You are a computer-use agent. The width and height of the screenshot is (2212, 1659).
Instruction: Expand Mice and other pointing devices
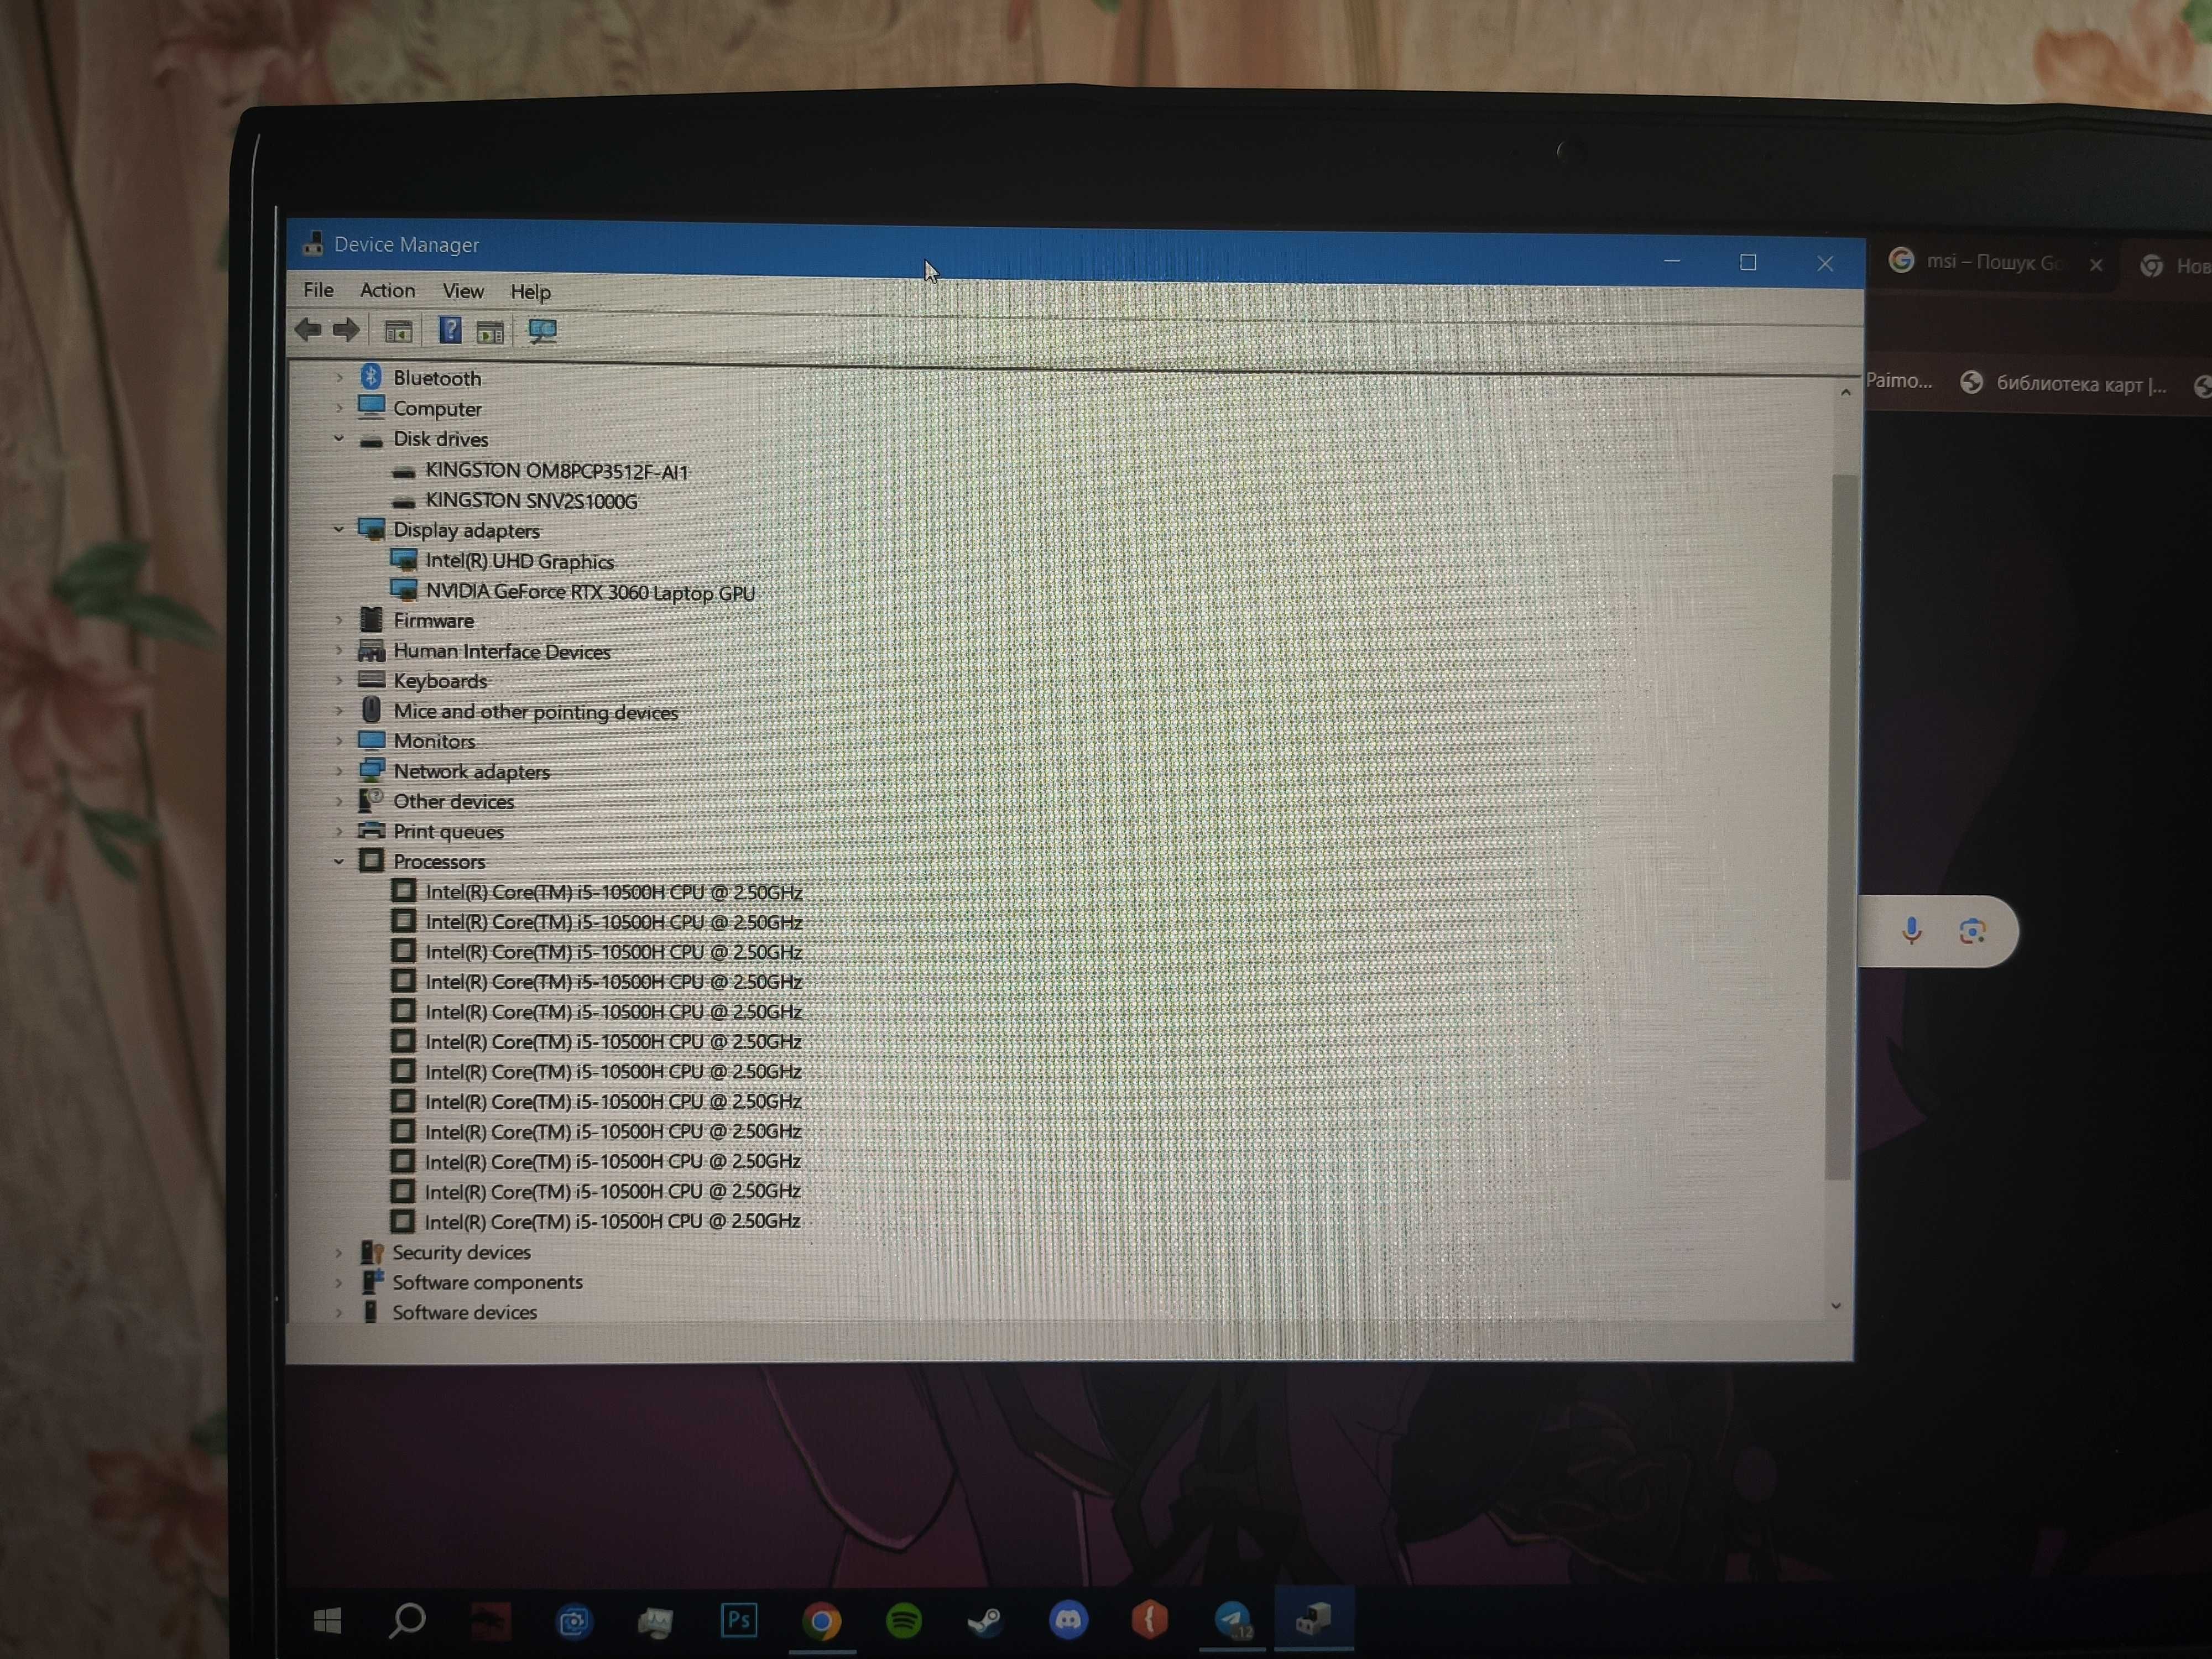point(339,710)
